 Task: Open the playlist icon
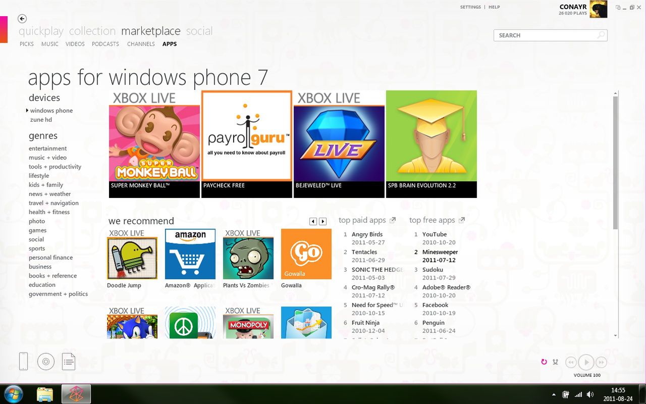[69, 361]
